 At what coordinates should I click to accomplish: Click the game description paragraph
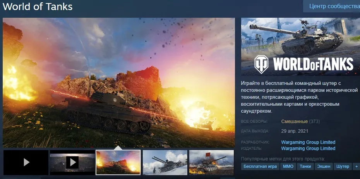[299, 97]
